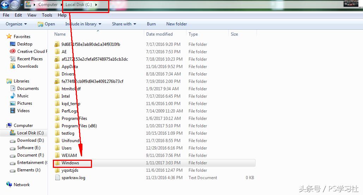Select the AE folder icon

tap(57, 51)
